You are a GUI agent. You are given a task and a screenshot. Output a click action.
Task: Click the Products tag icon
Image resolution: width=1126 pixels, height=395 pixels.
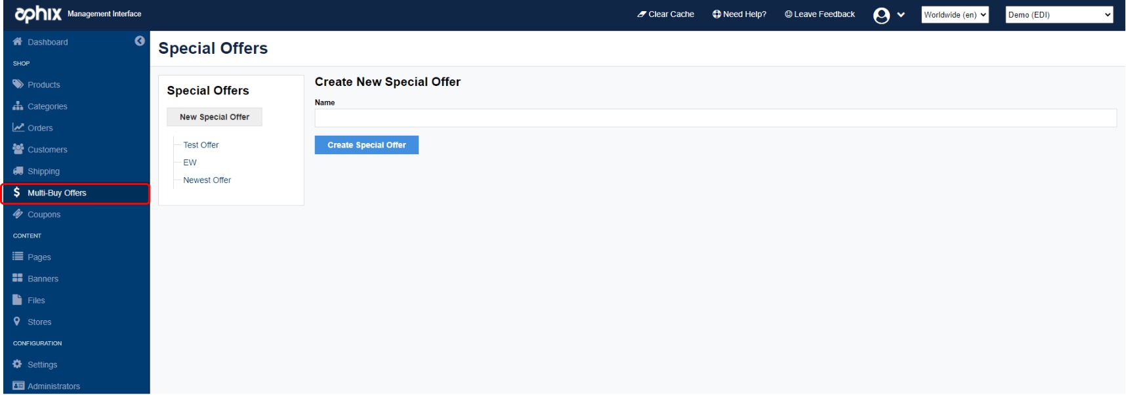point(18,84)
